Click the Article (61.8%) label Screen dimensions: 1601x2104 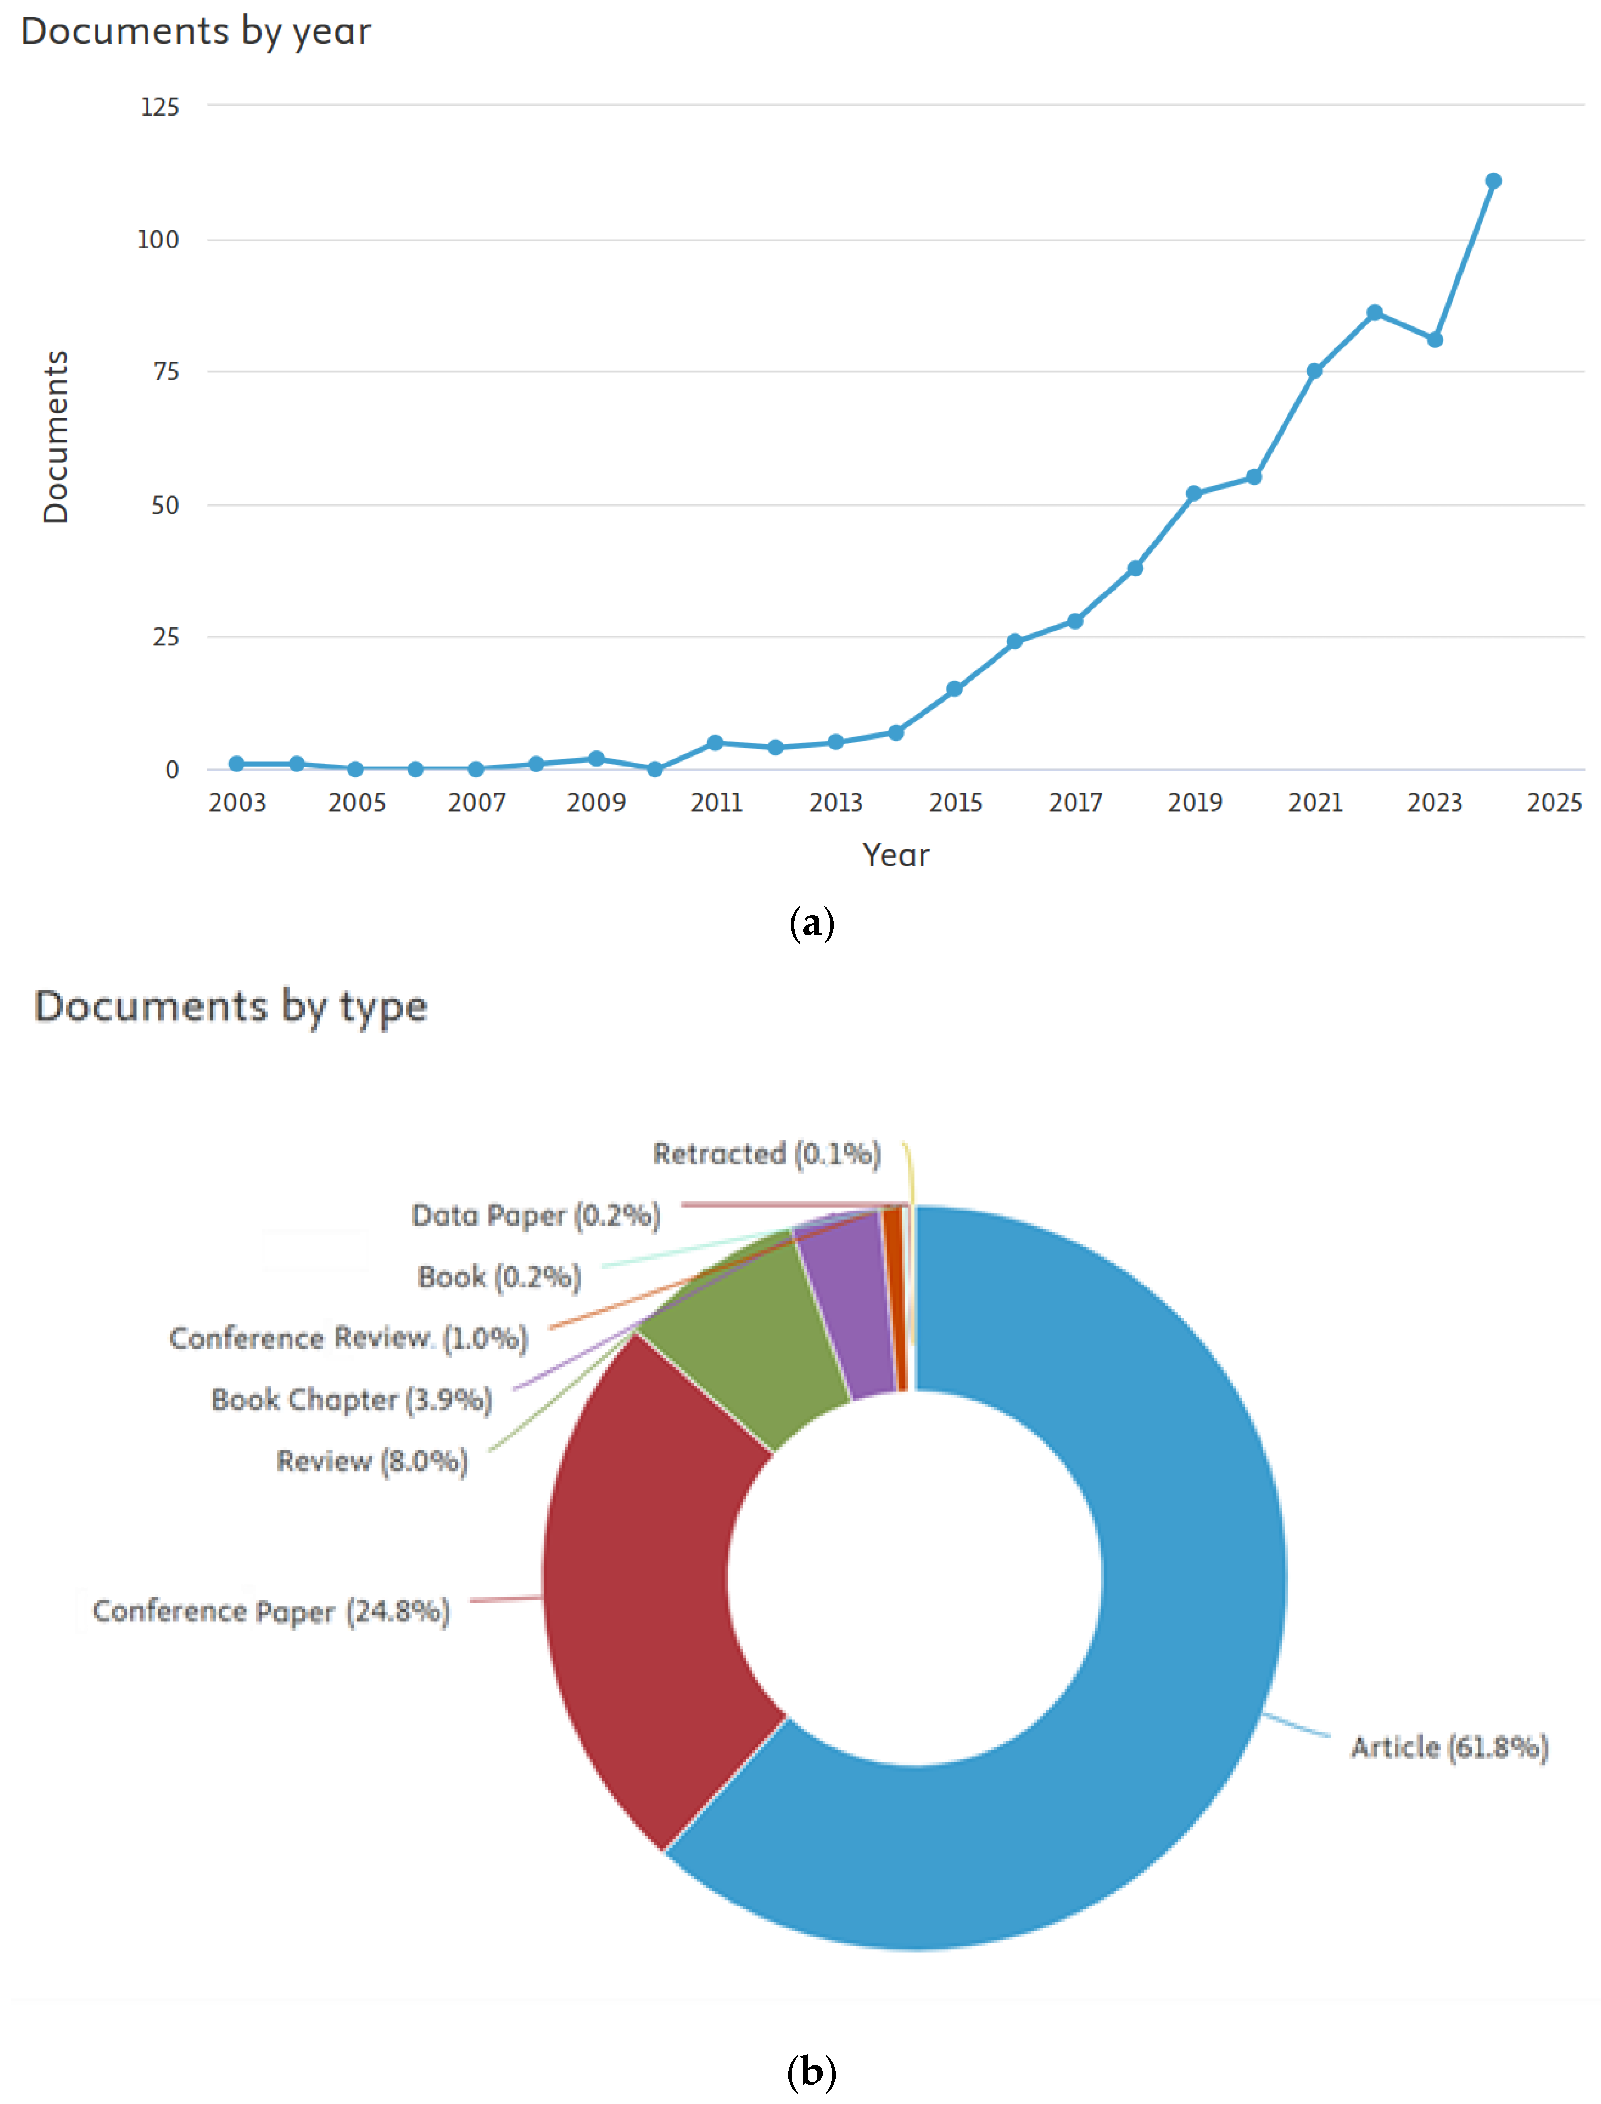(x=1449, y=1748)
